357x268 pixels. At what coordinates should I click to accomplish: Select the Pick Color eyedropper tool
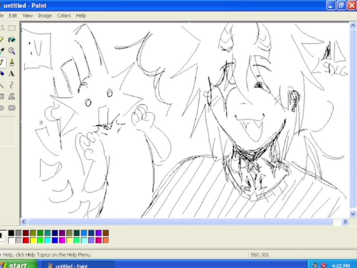[x=1, y=51]
